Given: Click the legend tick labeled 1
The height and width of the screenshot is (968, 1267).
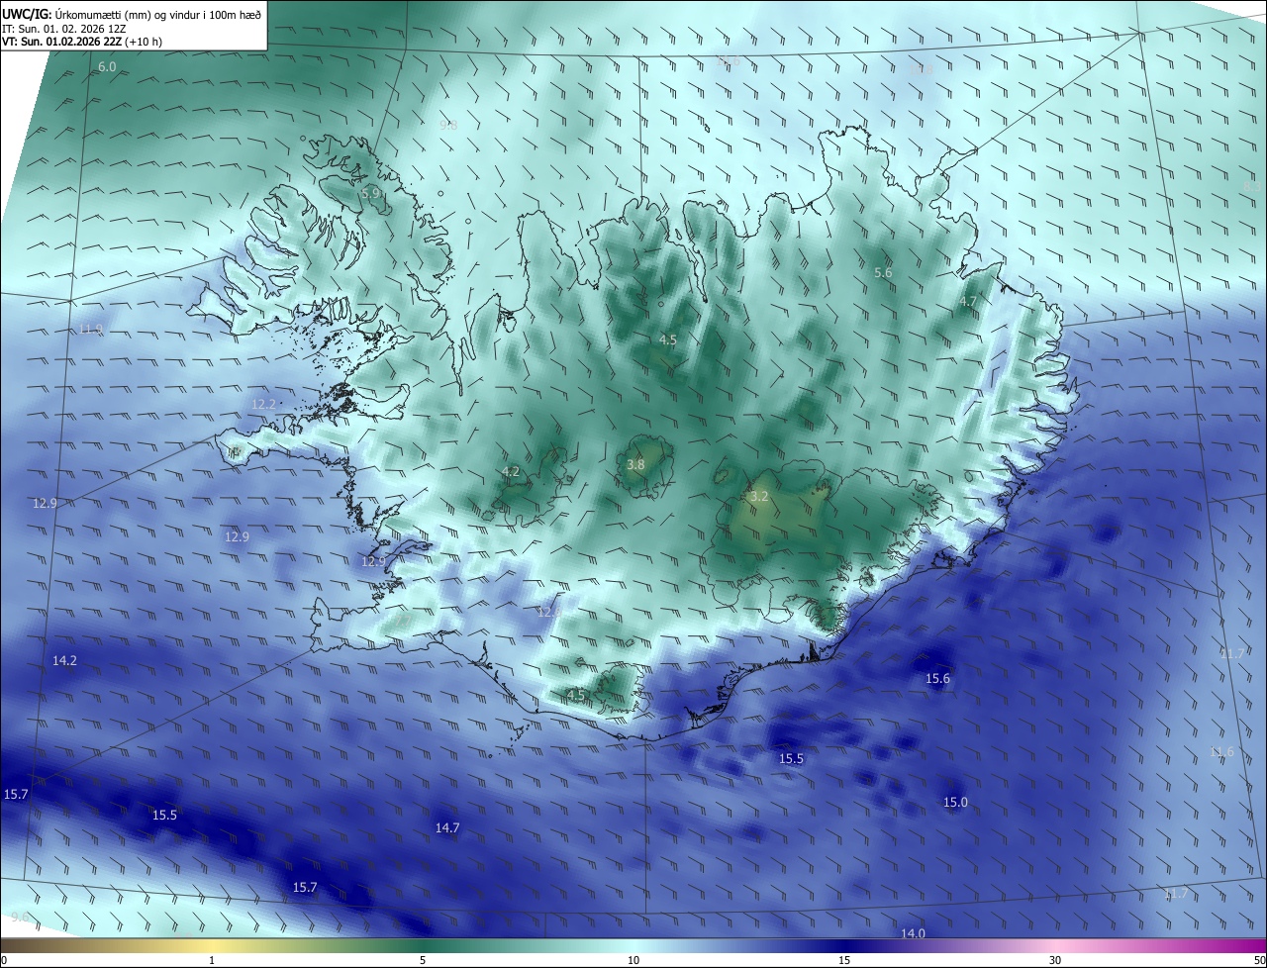Looking at the screenshot, I should [212, 960].
